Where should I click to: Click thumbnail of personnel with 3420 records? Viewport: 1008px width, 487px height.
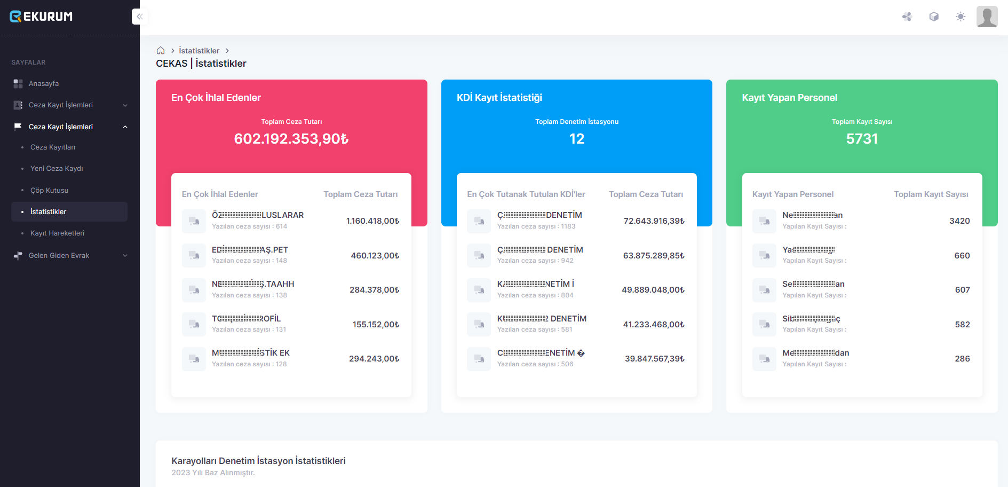(764, 221)
